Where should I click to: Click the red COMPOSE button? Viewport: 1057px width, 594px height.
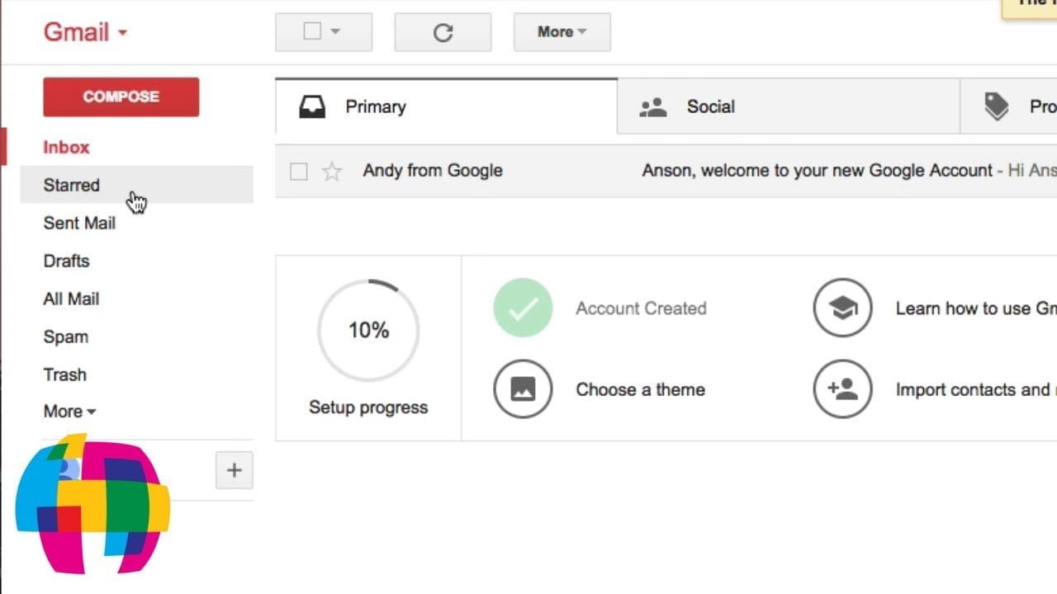tap(121, 97)
